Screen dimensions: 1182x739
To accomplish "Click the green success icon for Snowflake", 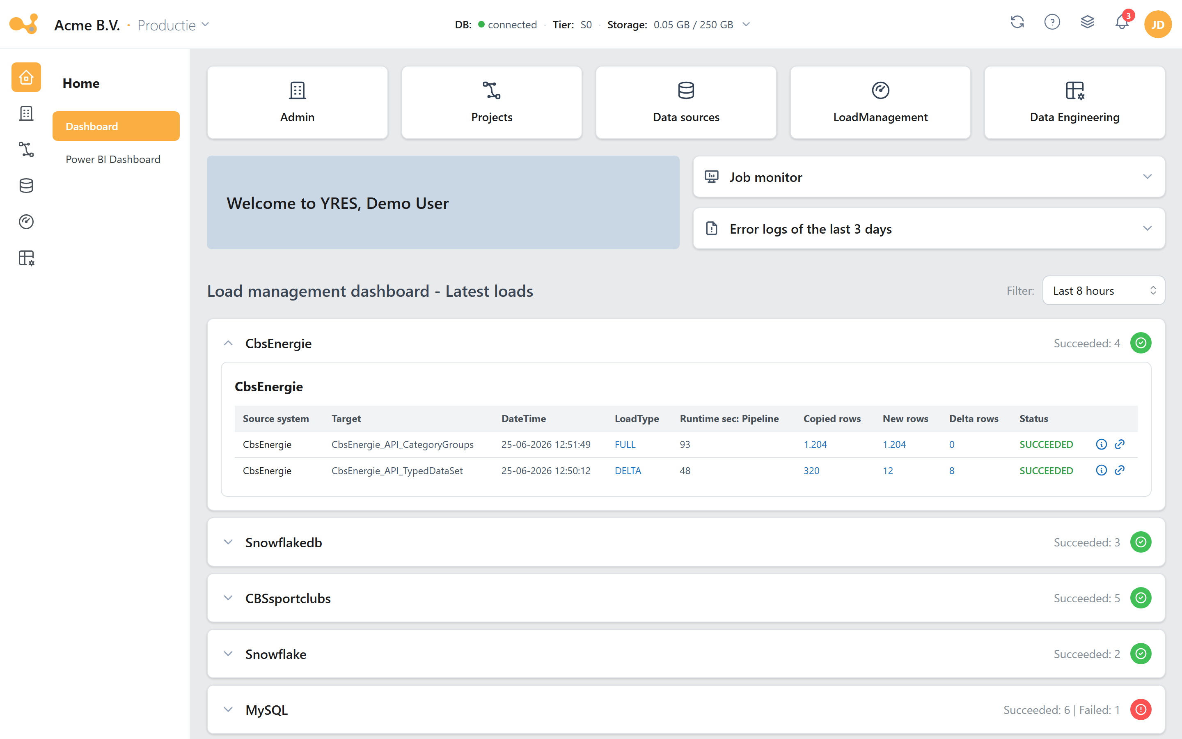I will [x=1141, y=654].
